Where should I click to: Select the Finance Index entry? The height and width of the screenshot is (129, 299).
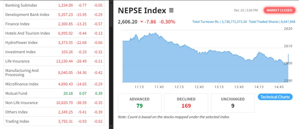click(17, 24)
